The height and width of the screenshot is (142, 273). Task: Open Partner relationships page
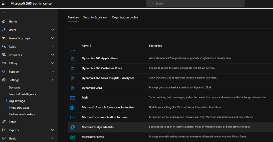[x=22, y=114]
